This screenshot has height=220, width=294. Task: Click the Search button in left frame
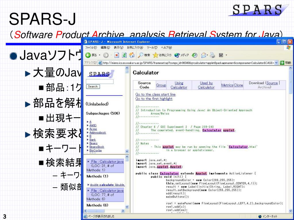[93, 87]
